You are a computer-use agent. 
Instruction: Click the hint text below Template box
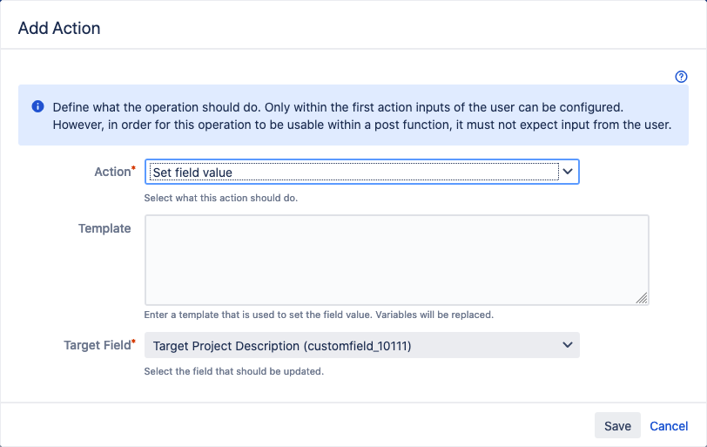319,315
